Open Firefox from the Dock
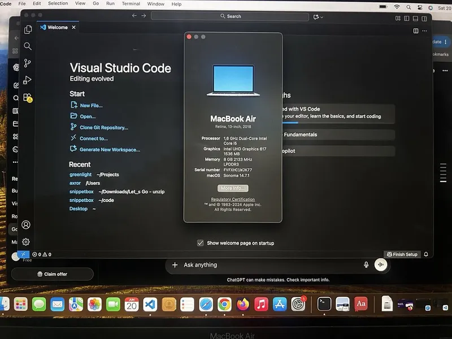The height and width of the screenshot is (339, 452). 243,304
